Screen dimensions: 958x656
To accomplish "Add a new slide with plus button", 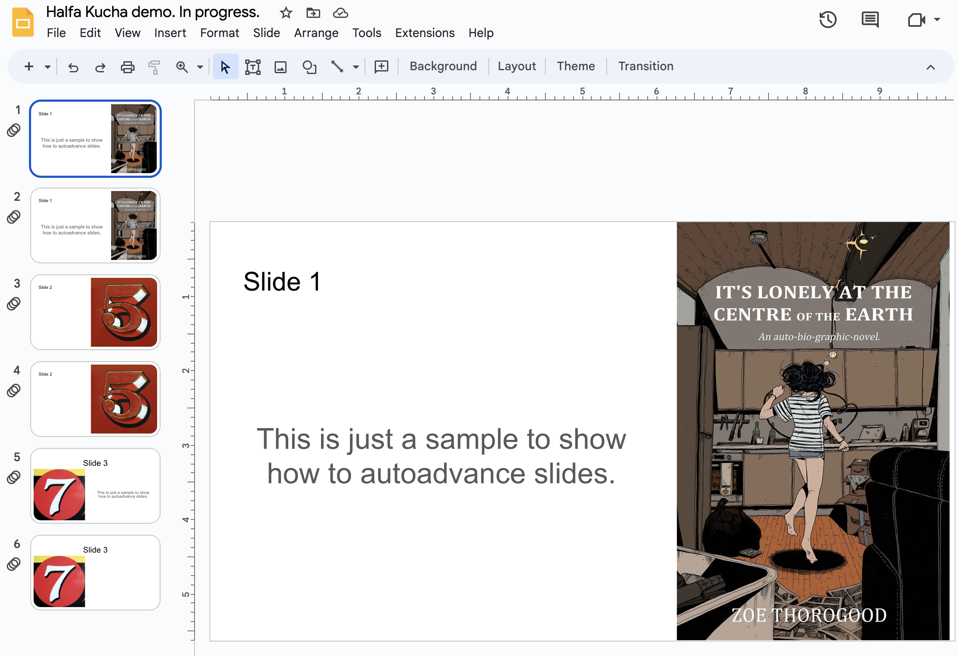I will [x=29, y=66].
